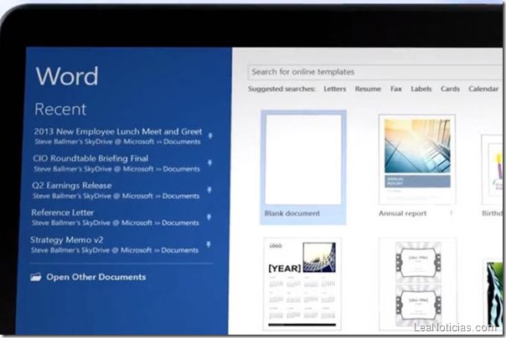506x338 pixels.
Task: Search suggested templates for Calendar
Action: coord(483,89)
